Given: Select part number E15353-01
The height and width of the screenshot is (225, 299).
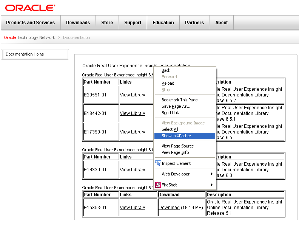Looking at the screenshot, I should (x=95, y=208).
